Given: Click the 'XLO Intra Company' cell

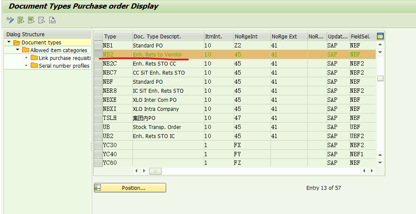Looking at the screenshot, I should pos(168,109).
